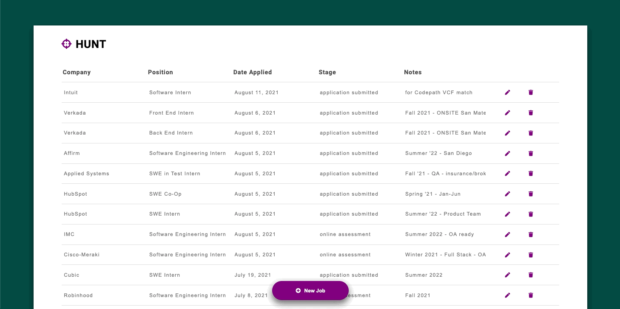Edit the Robinhood job entry
The image size is (620, 309).
[x=507, y=295]
